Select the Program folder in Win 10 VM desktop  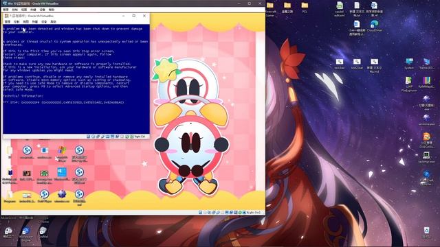click(10, 195)
